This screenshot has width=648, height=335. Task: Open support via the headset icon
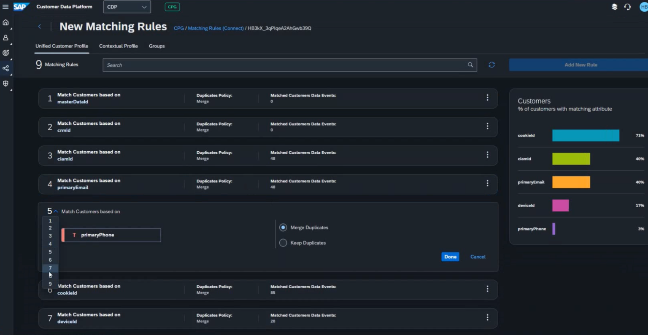[x=627, y=7]
